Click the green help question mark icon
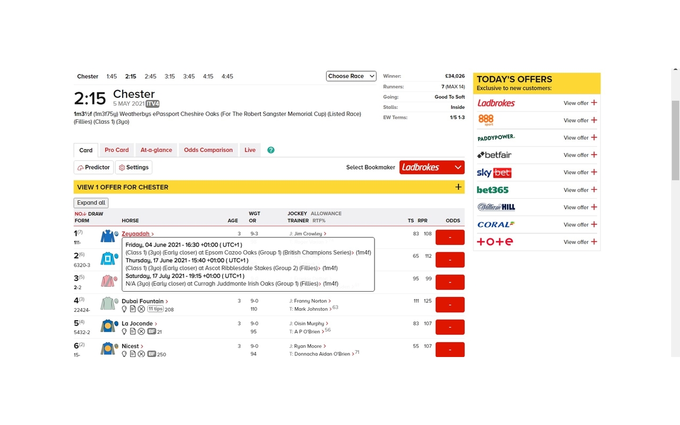Viewport: 680px width, 425px height. click(271, 150)
